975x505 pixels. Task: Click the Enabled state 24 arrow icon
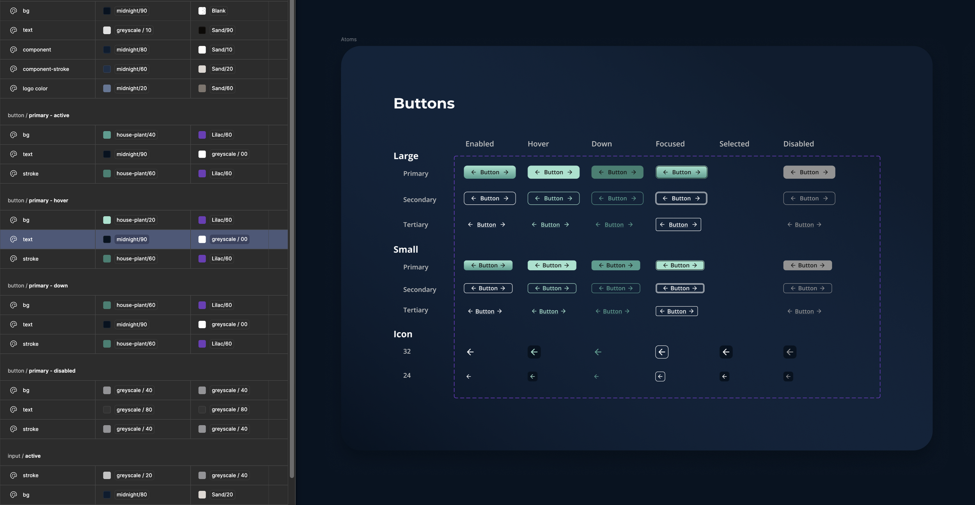pyautogui.click(x=469, y=377)
